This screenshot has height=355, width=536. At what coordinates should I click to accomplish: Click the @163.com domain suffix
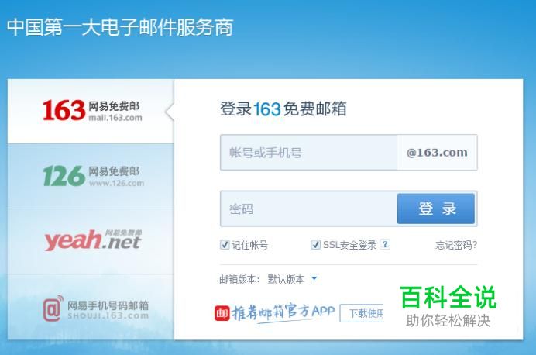(437, 153)
